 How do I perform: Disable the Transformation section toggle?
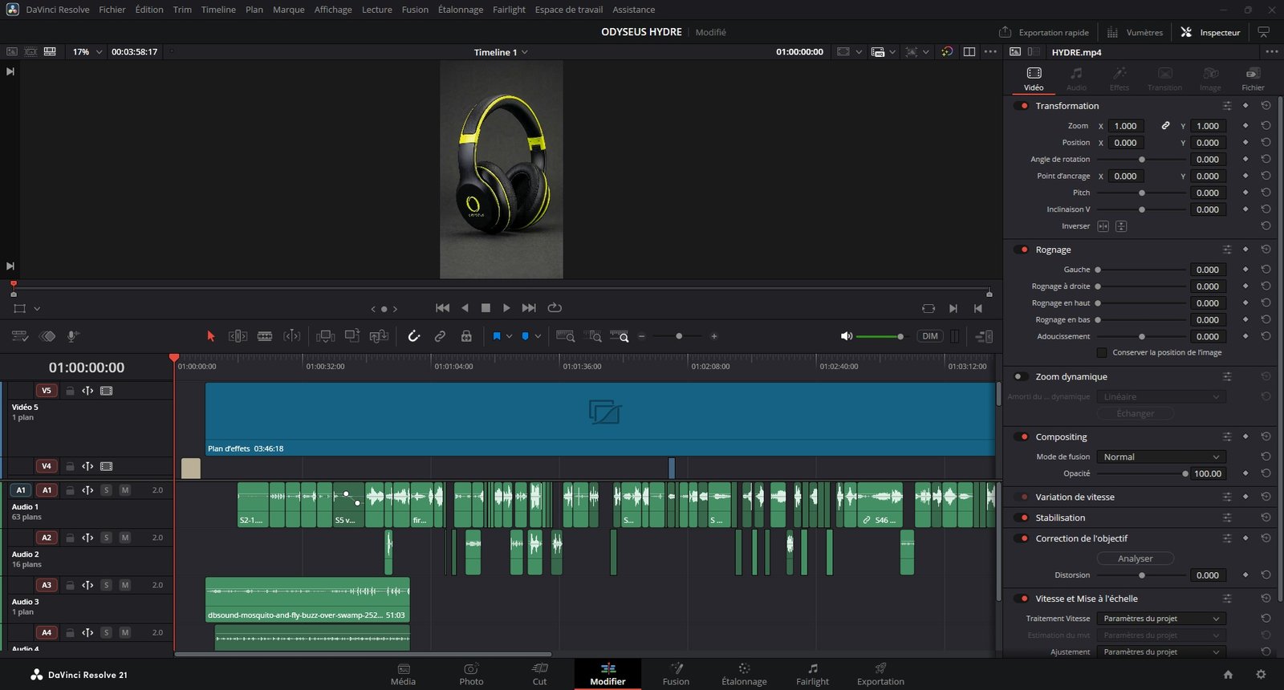tap(1022, 106)
